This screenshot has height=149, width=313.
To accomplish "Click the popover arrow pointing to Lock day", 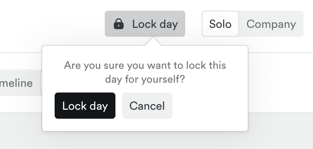I will coord(153,41).
